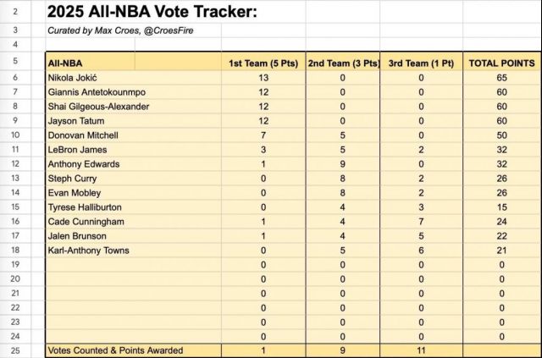Image resolution: width=542 pixels, height=358 pixels.
Task: Select the 'All-NBA' header cell
Action: click(x=133, y=62)
